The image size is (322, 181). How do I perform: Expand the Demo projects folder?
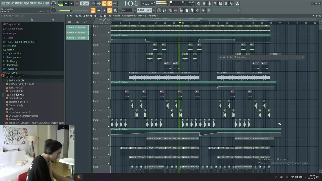click(14, 57)
